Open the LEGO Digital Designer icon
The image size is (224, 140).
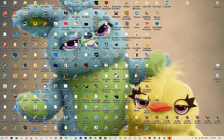coord(157,26)
